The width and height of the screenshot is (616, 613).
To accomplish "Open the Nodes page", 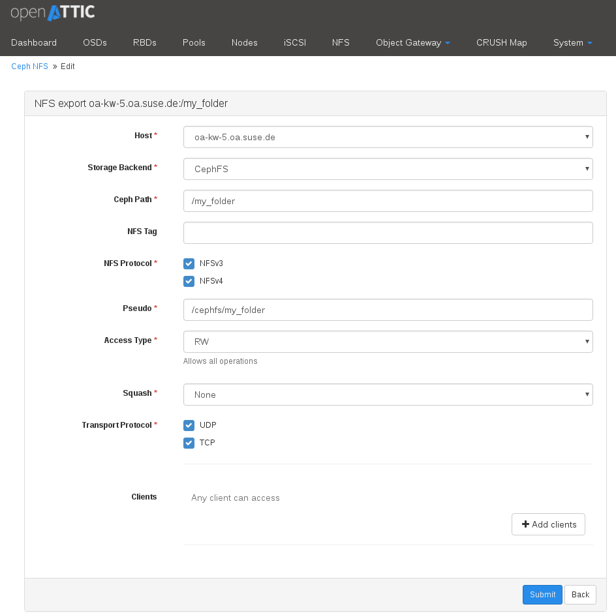I will point(244,42).
